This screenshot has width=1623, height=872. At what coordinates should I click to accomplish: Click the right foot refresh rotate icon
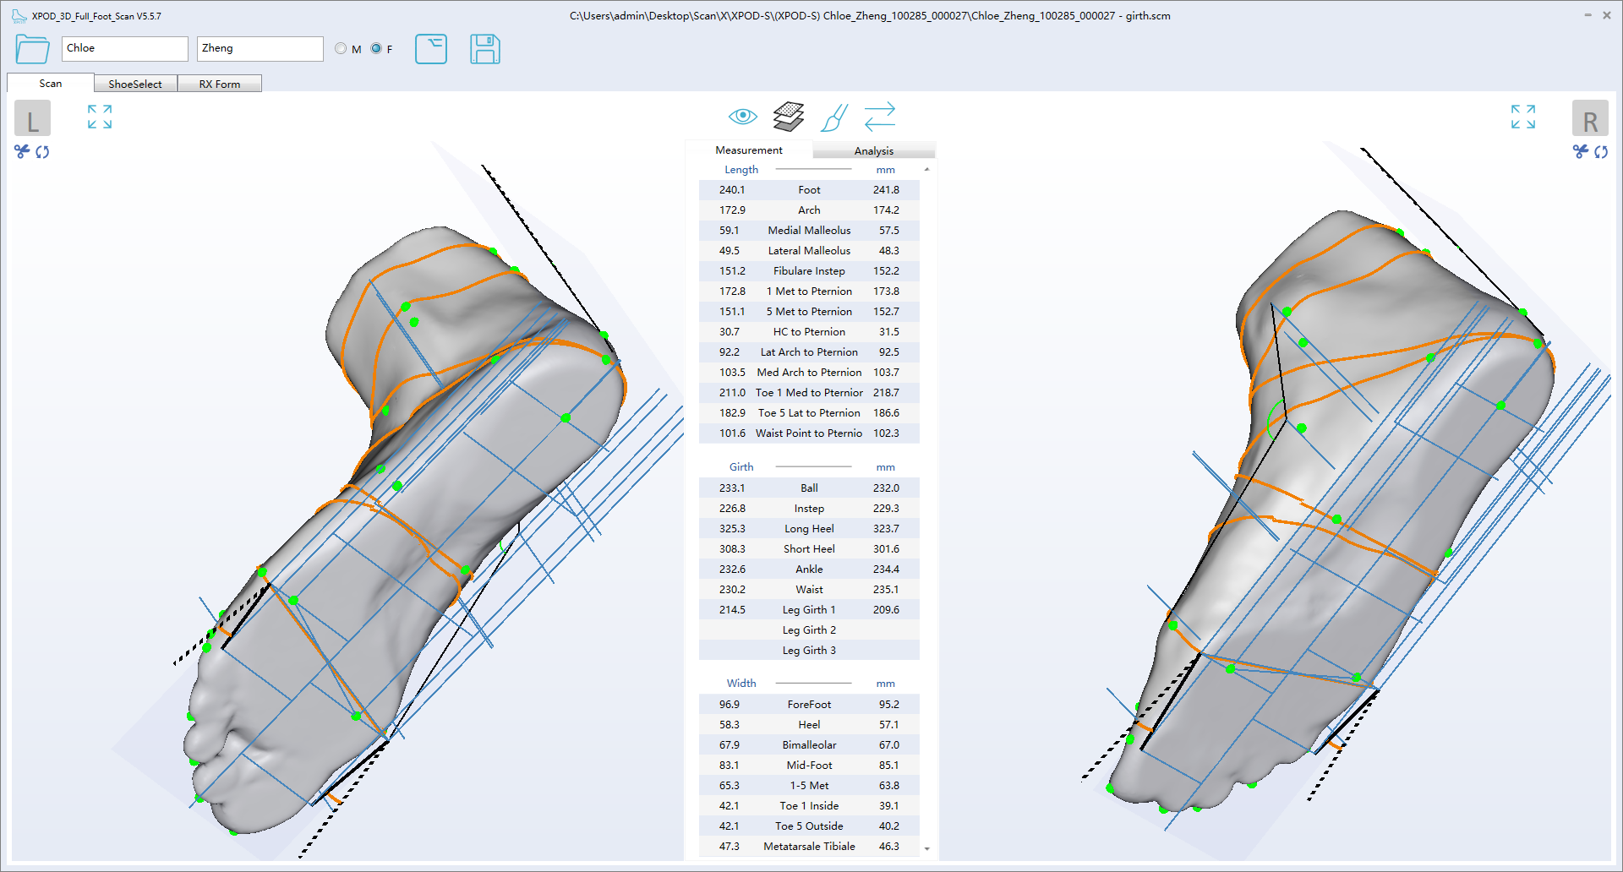[x=1601, y=152]
